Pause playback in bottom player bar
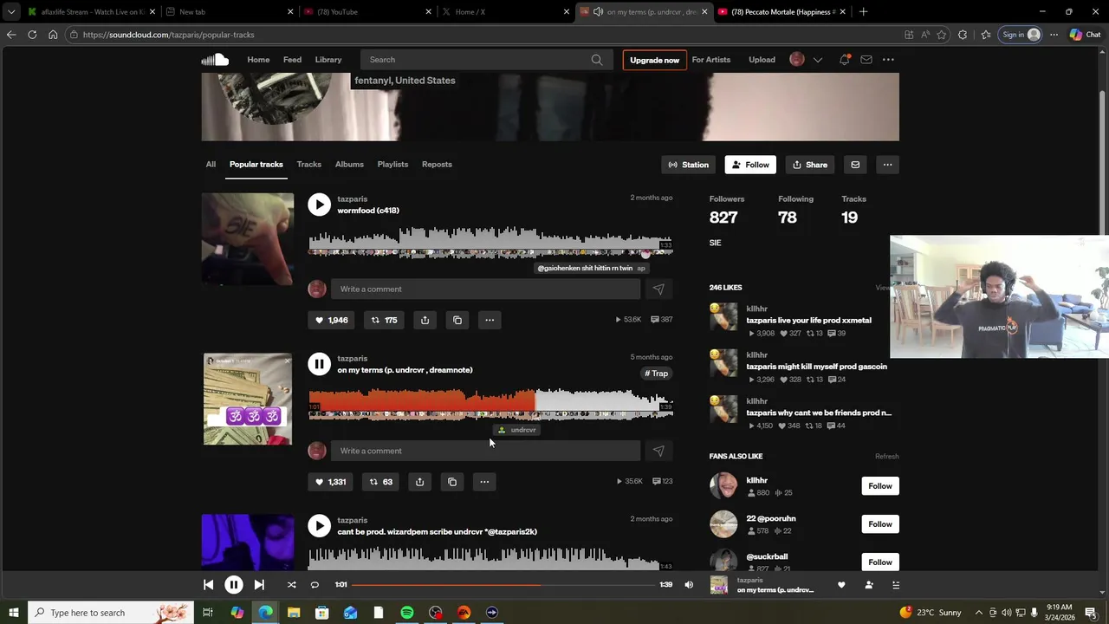Screen dimensions: 1109x624 (234, 585)
